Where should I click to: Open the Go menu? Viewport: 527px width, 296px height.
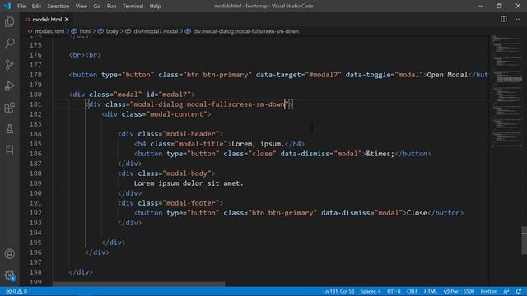[x=97, y=6]
